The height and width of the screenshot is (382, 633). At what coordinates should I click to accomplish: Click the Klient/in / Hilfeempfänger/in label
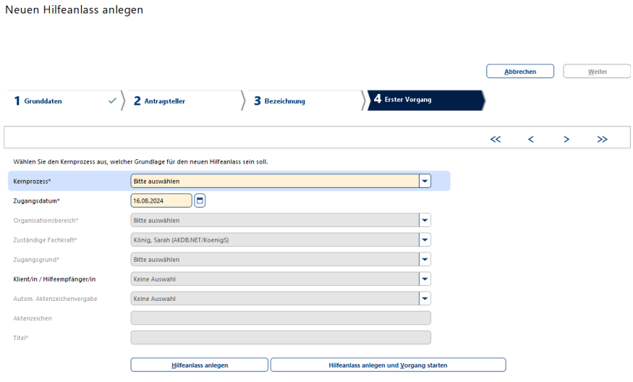point(55,279)
